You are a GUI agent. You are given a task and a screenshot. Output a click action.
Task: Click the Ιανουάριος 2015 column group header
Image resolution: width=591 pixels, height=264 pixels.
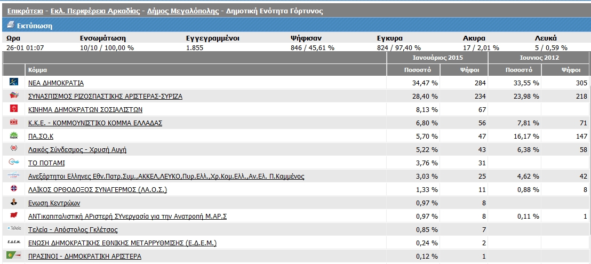[437, 58]
